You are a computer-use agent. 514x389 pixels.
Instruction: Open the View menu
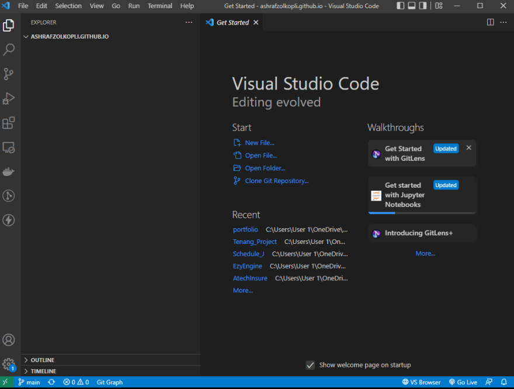(x=97, y=6)
